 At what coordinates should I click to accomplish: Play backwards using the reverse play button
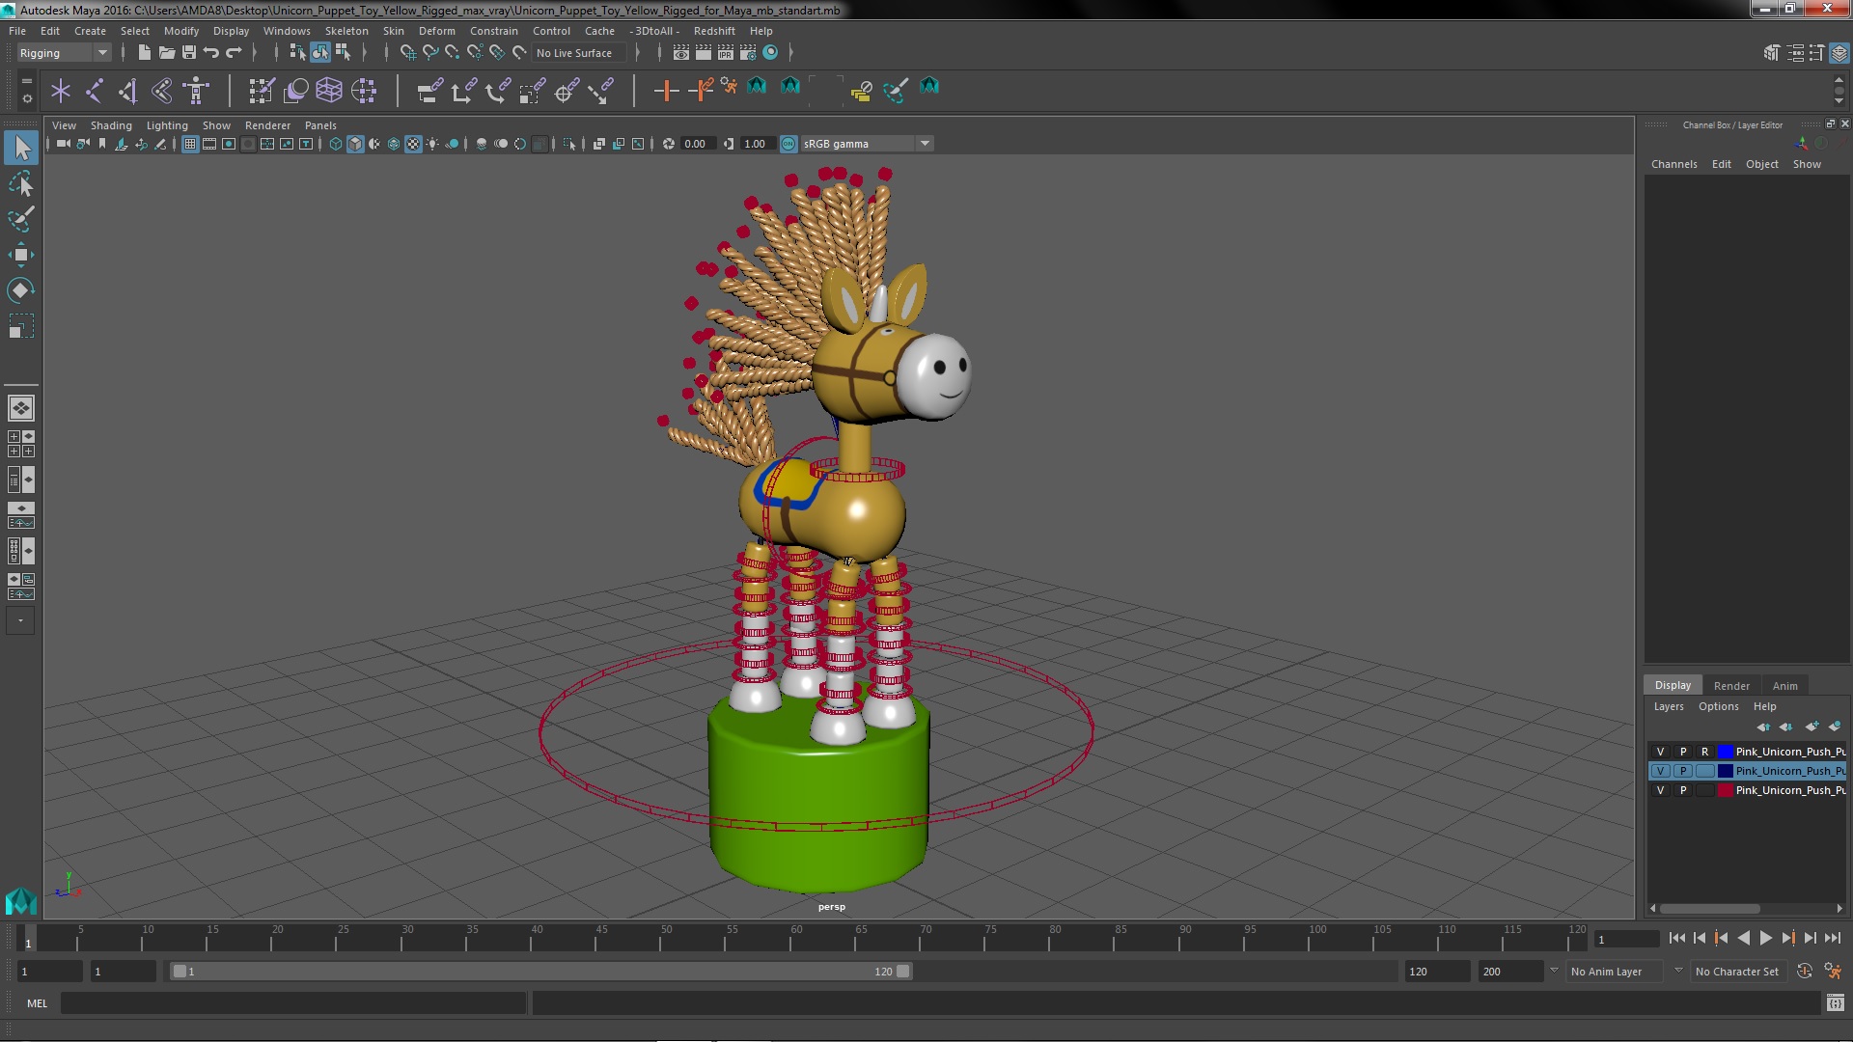pyautogui.click(x=1743, y=938)
